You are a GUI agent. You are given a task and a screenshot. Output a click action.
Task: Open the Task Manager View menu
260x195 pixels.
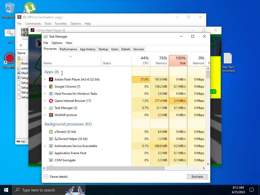[x=69, y=43]
